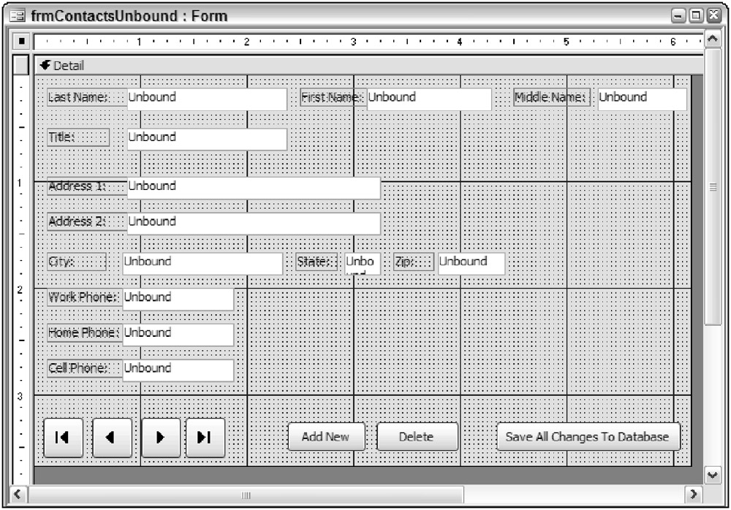The image size is (731, 510).
Task: Click the last record navigation button
Action: click(x=205, y=438)
